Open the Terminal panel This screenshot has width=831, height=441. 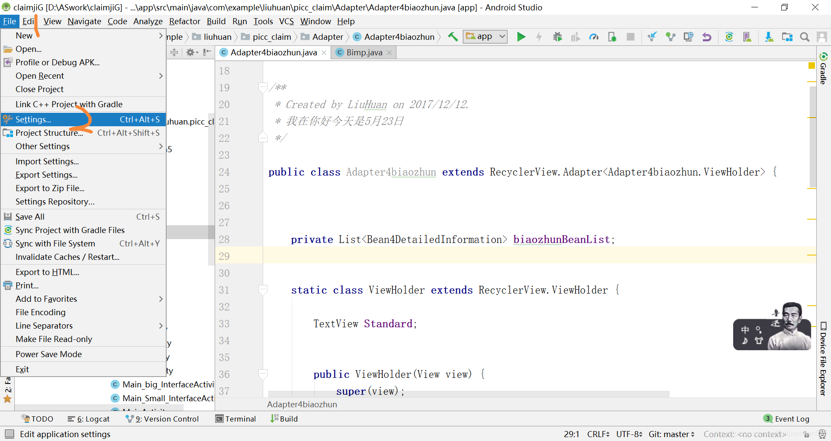coord(236,419)
